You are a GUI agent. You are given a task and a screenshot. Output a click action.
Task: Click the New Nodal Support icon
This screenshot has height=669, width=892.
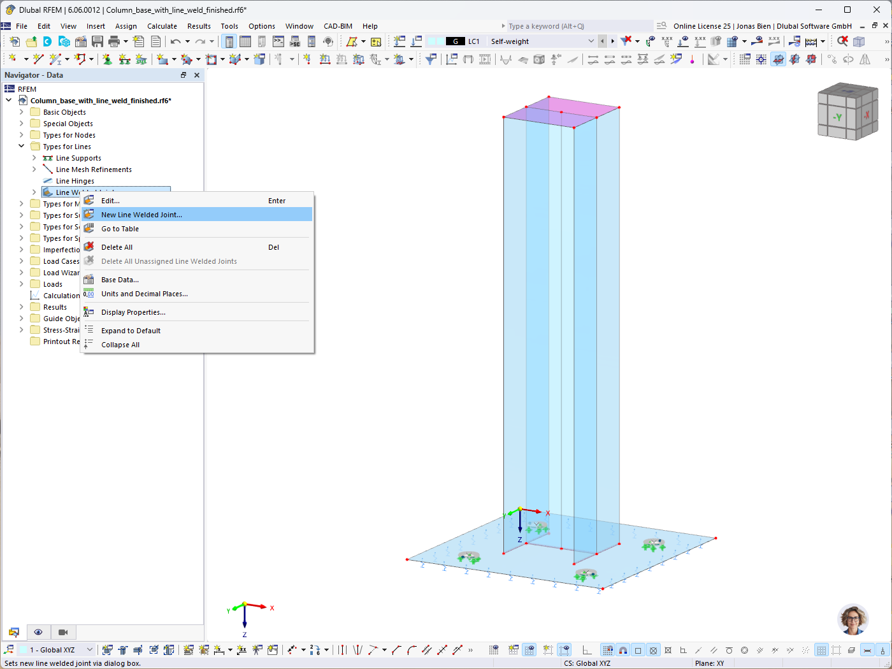[107, 59]
